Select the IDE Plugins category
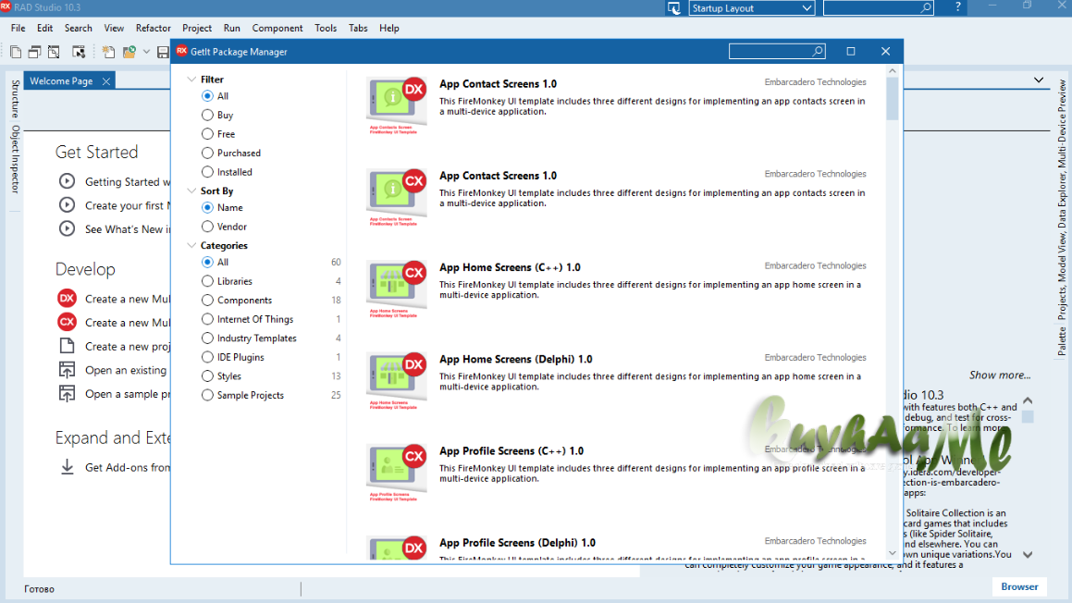The image size is (1072, 603). 207,357
